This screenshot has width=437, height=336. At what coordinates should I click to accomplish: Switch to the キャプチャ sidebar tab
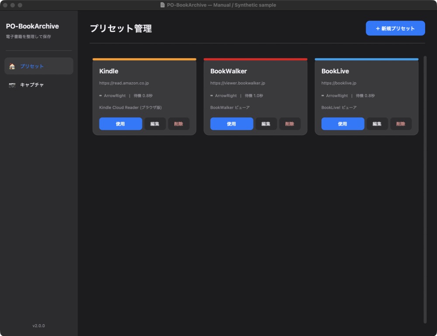coord(39,85)
